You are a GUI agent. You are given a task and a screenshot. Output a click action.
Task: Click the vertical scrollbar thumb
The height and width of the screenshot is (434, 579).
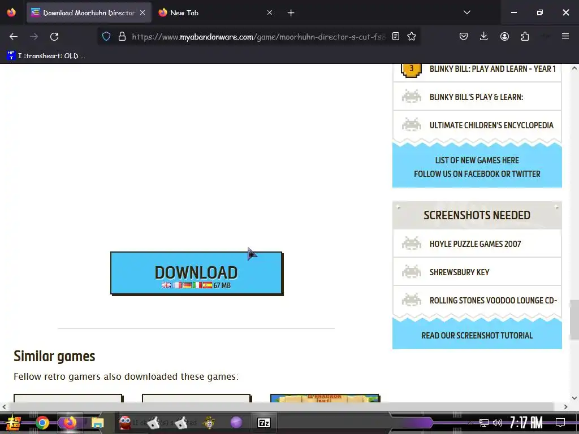[x=574, y=320]
